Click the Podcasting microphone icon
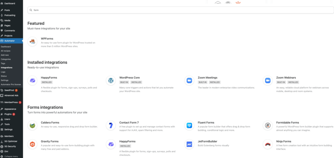This screenshot has width=334, height=158. coord(2,15)
